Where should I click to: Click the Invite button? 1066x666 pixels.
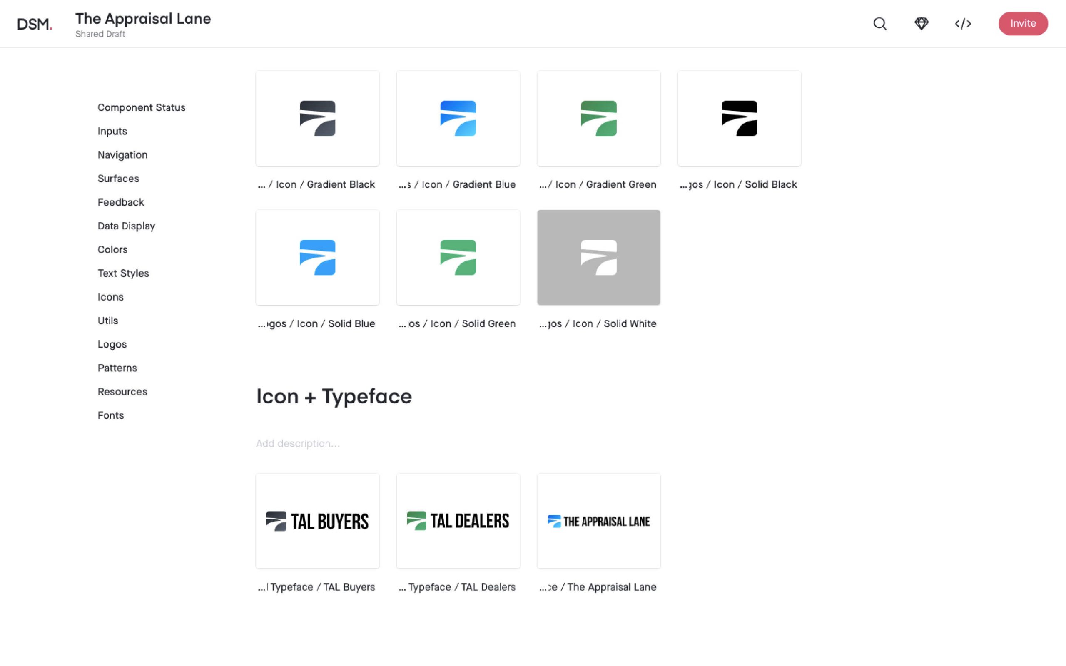click(1023, 23)
